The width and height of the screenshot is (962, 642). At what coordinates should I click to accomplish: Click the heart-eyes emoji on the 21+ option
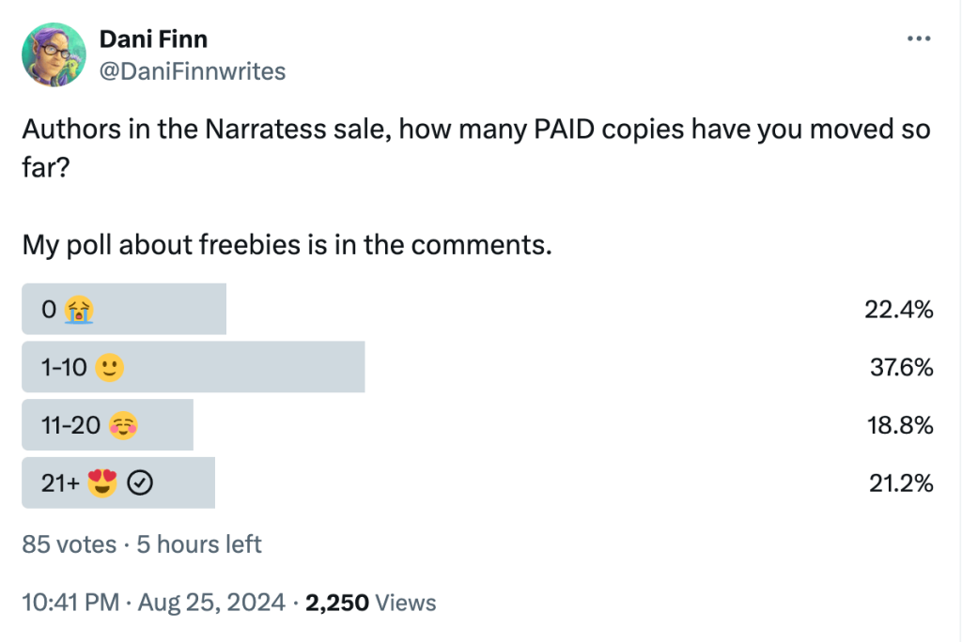pos(101,482)
